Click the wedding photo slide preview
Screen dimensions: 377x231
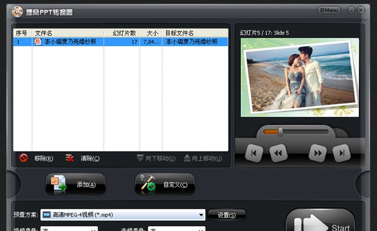(x=300, y=78)
